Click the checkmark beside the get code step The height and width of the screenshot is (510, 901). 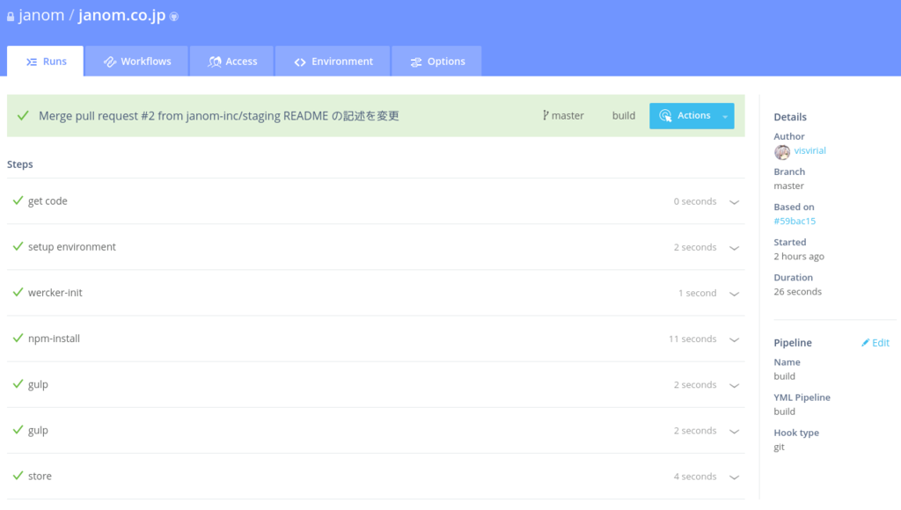[18, 200]
